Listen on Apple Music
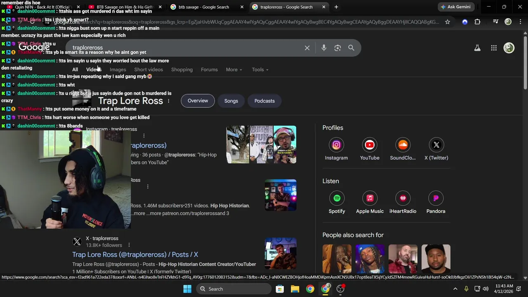This screenshot has height=297, width=528. tap(370, 198)
